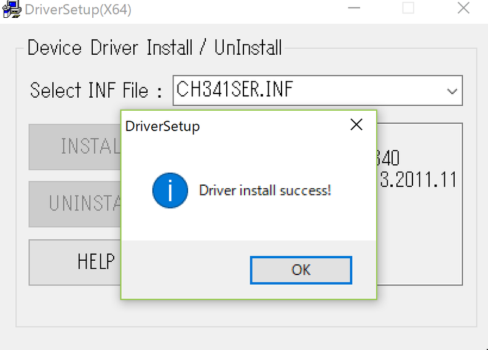Click 'Device Driver Install / UnInstall' group label
Screen dimensions: 488x350
pyautogui.click(x=154, y=48)
